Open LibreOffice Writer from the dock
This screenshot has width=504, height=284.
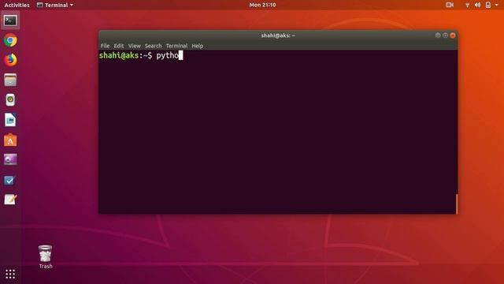(10, 120)
